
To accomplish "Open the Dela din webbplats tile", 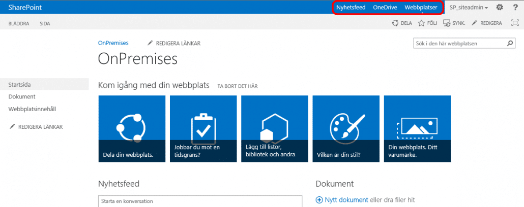I will tap(132, 129).
